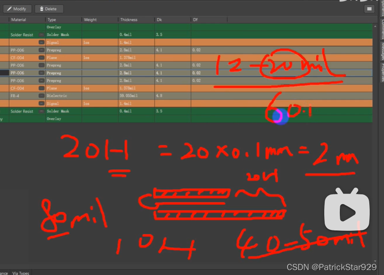Viewport: 384px width, 275px height.
Task: Click the Material column header
Action: [27, 20]
